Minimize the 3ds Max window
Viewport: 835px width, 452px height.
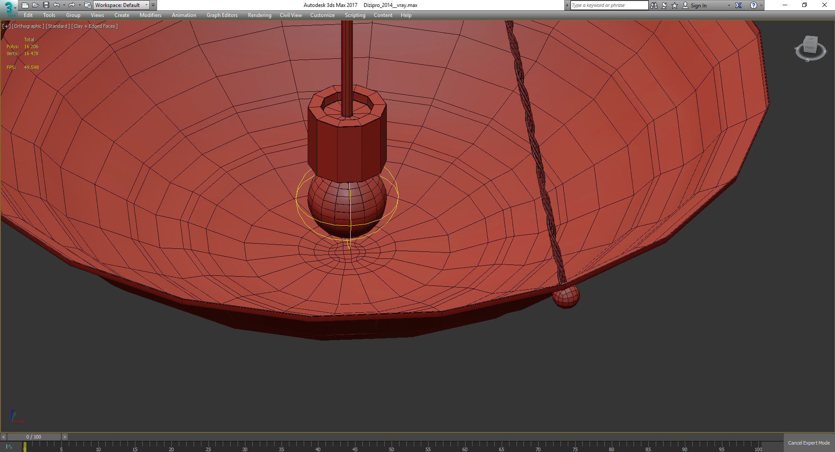pos(785,5)
